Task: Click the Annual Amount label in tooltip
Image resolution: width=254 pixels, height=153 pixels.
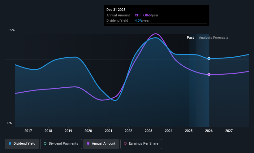Action: (118, 15)
